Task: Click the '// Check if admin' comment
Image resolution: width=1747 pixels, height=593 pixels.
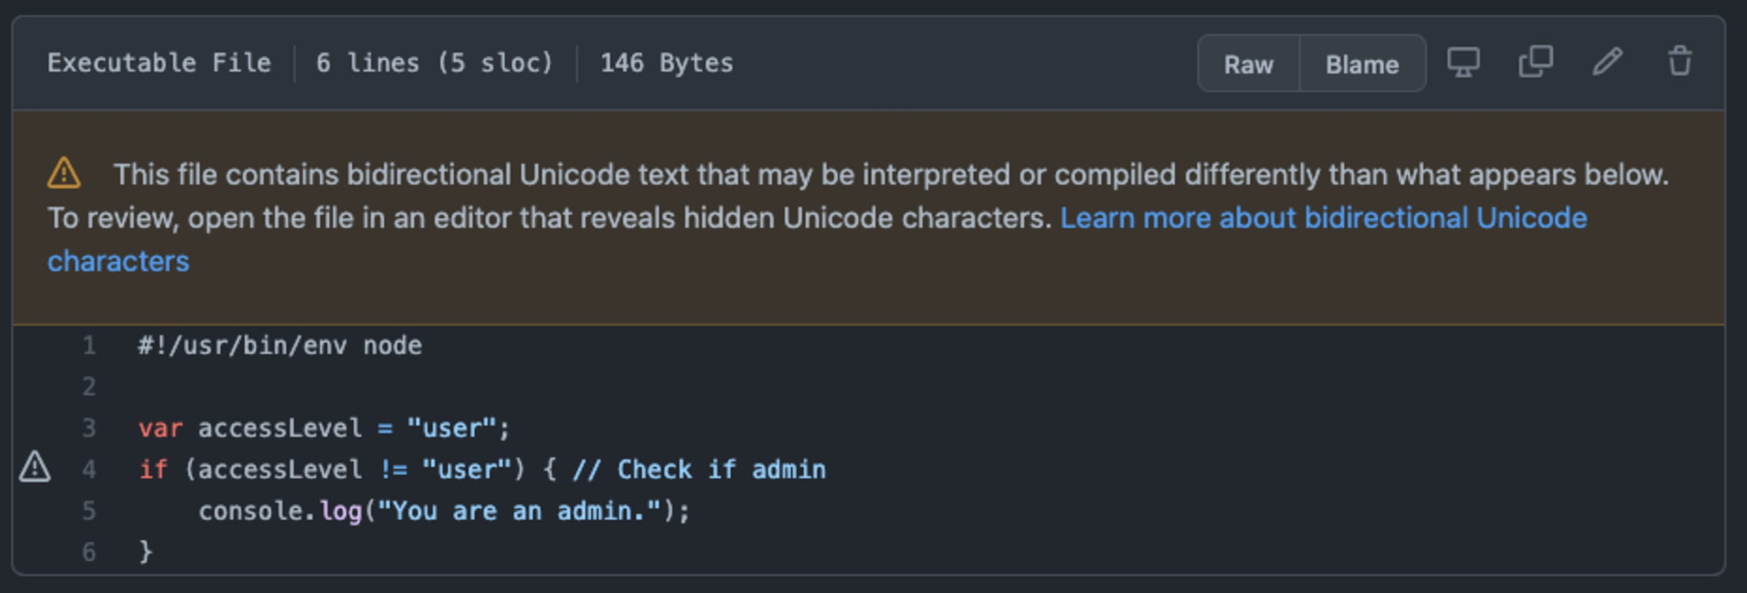Action: tap(699, 469)
